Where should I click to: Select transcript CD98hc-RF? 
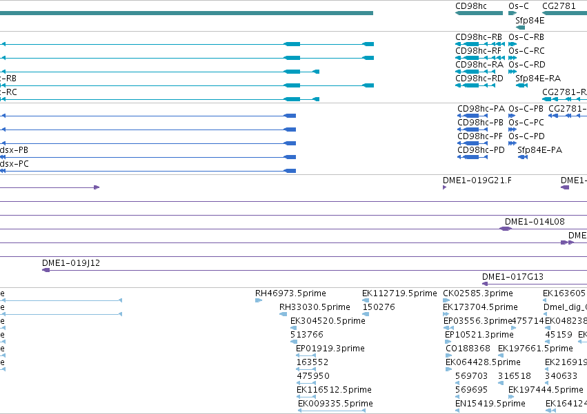(x=480, y=58)
